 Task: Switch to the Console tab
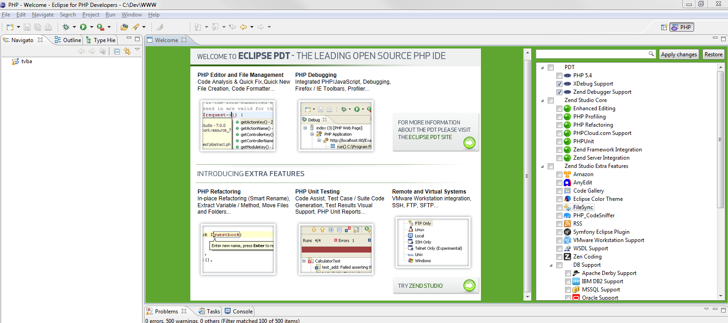pos(238,312)
